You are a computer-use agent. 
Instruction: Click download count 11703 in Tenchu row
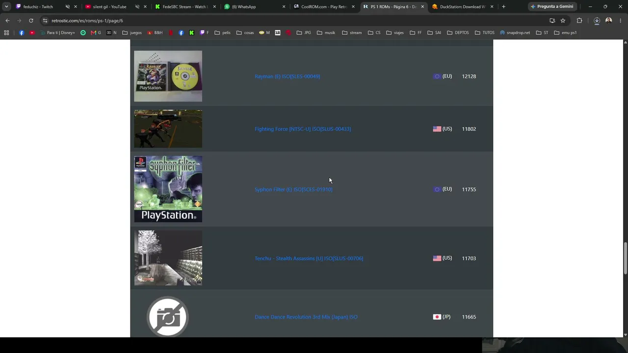tap(469, 258)
